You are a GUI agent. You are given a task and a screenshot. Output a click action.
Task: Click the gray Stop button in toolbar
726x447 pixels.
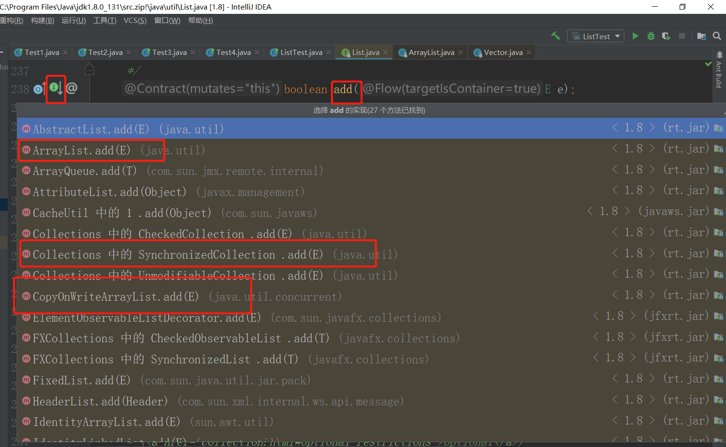682,36
